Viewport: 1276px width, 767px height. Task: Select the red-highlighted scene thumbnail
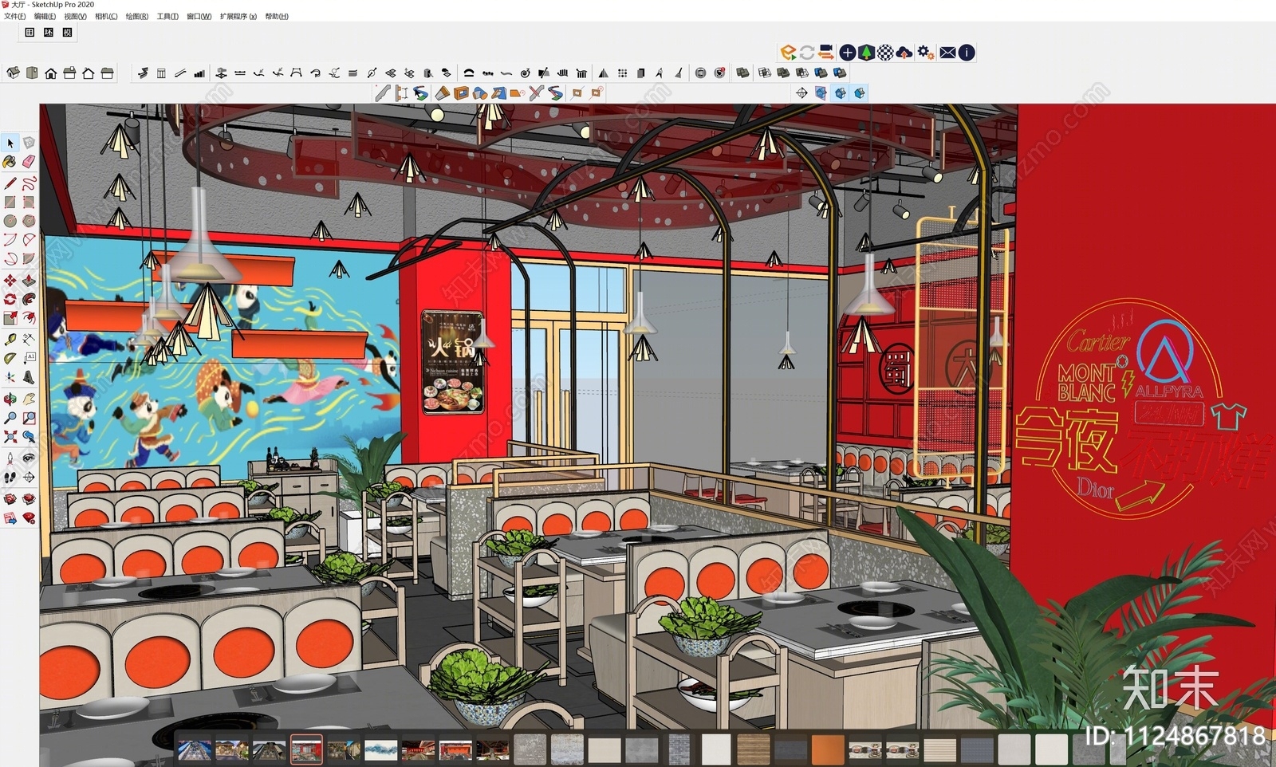tap(306, 749)
